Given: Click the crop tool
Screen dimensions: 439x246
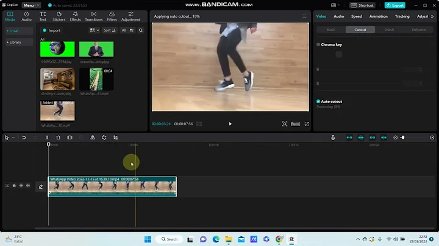Looking at the screenshot, I should pyautogui.click(x=115, y=138).
